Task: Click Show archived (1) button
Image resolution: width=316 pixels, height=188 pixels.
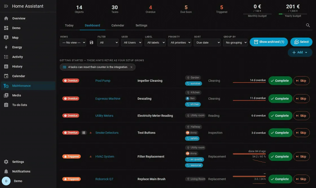Action: click(x=269, y=42)
